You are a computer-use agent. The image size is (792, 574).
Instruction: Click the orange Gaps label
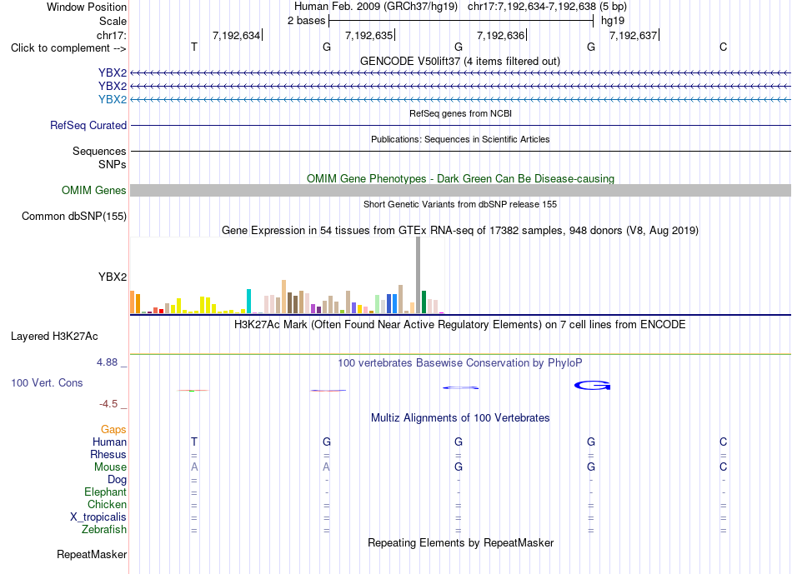click(x=113, y=430)
